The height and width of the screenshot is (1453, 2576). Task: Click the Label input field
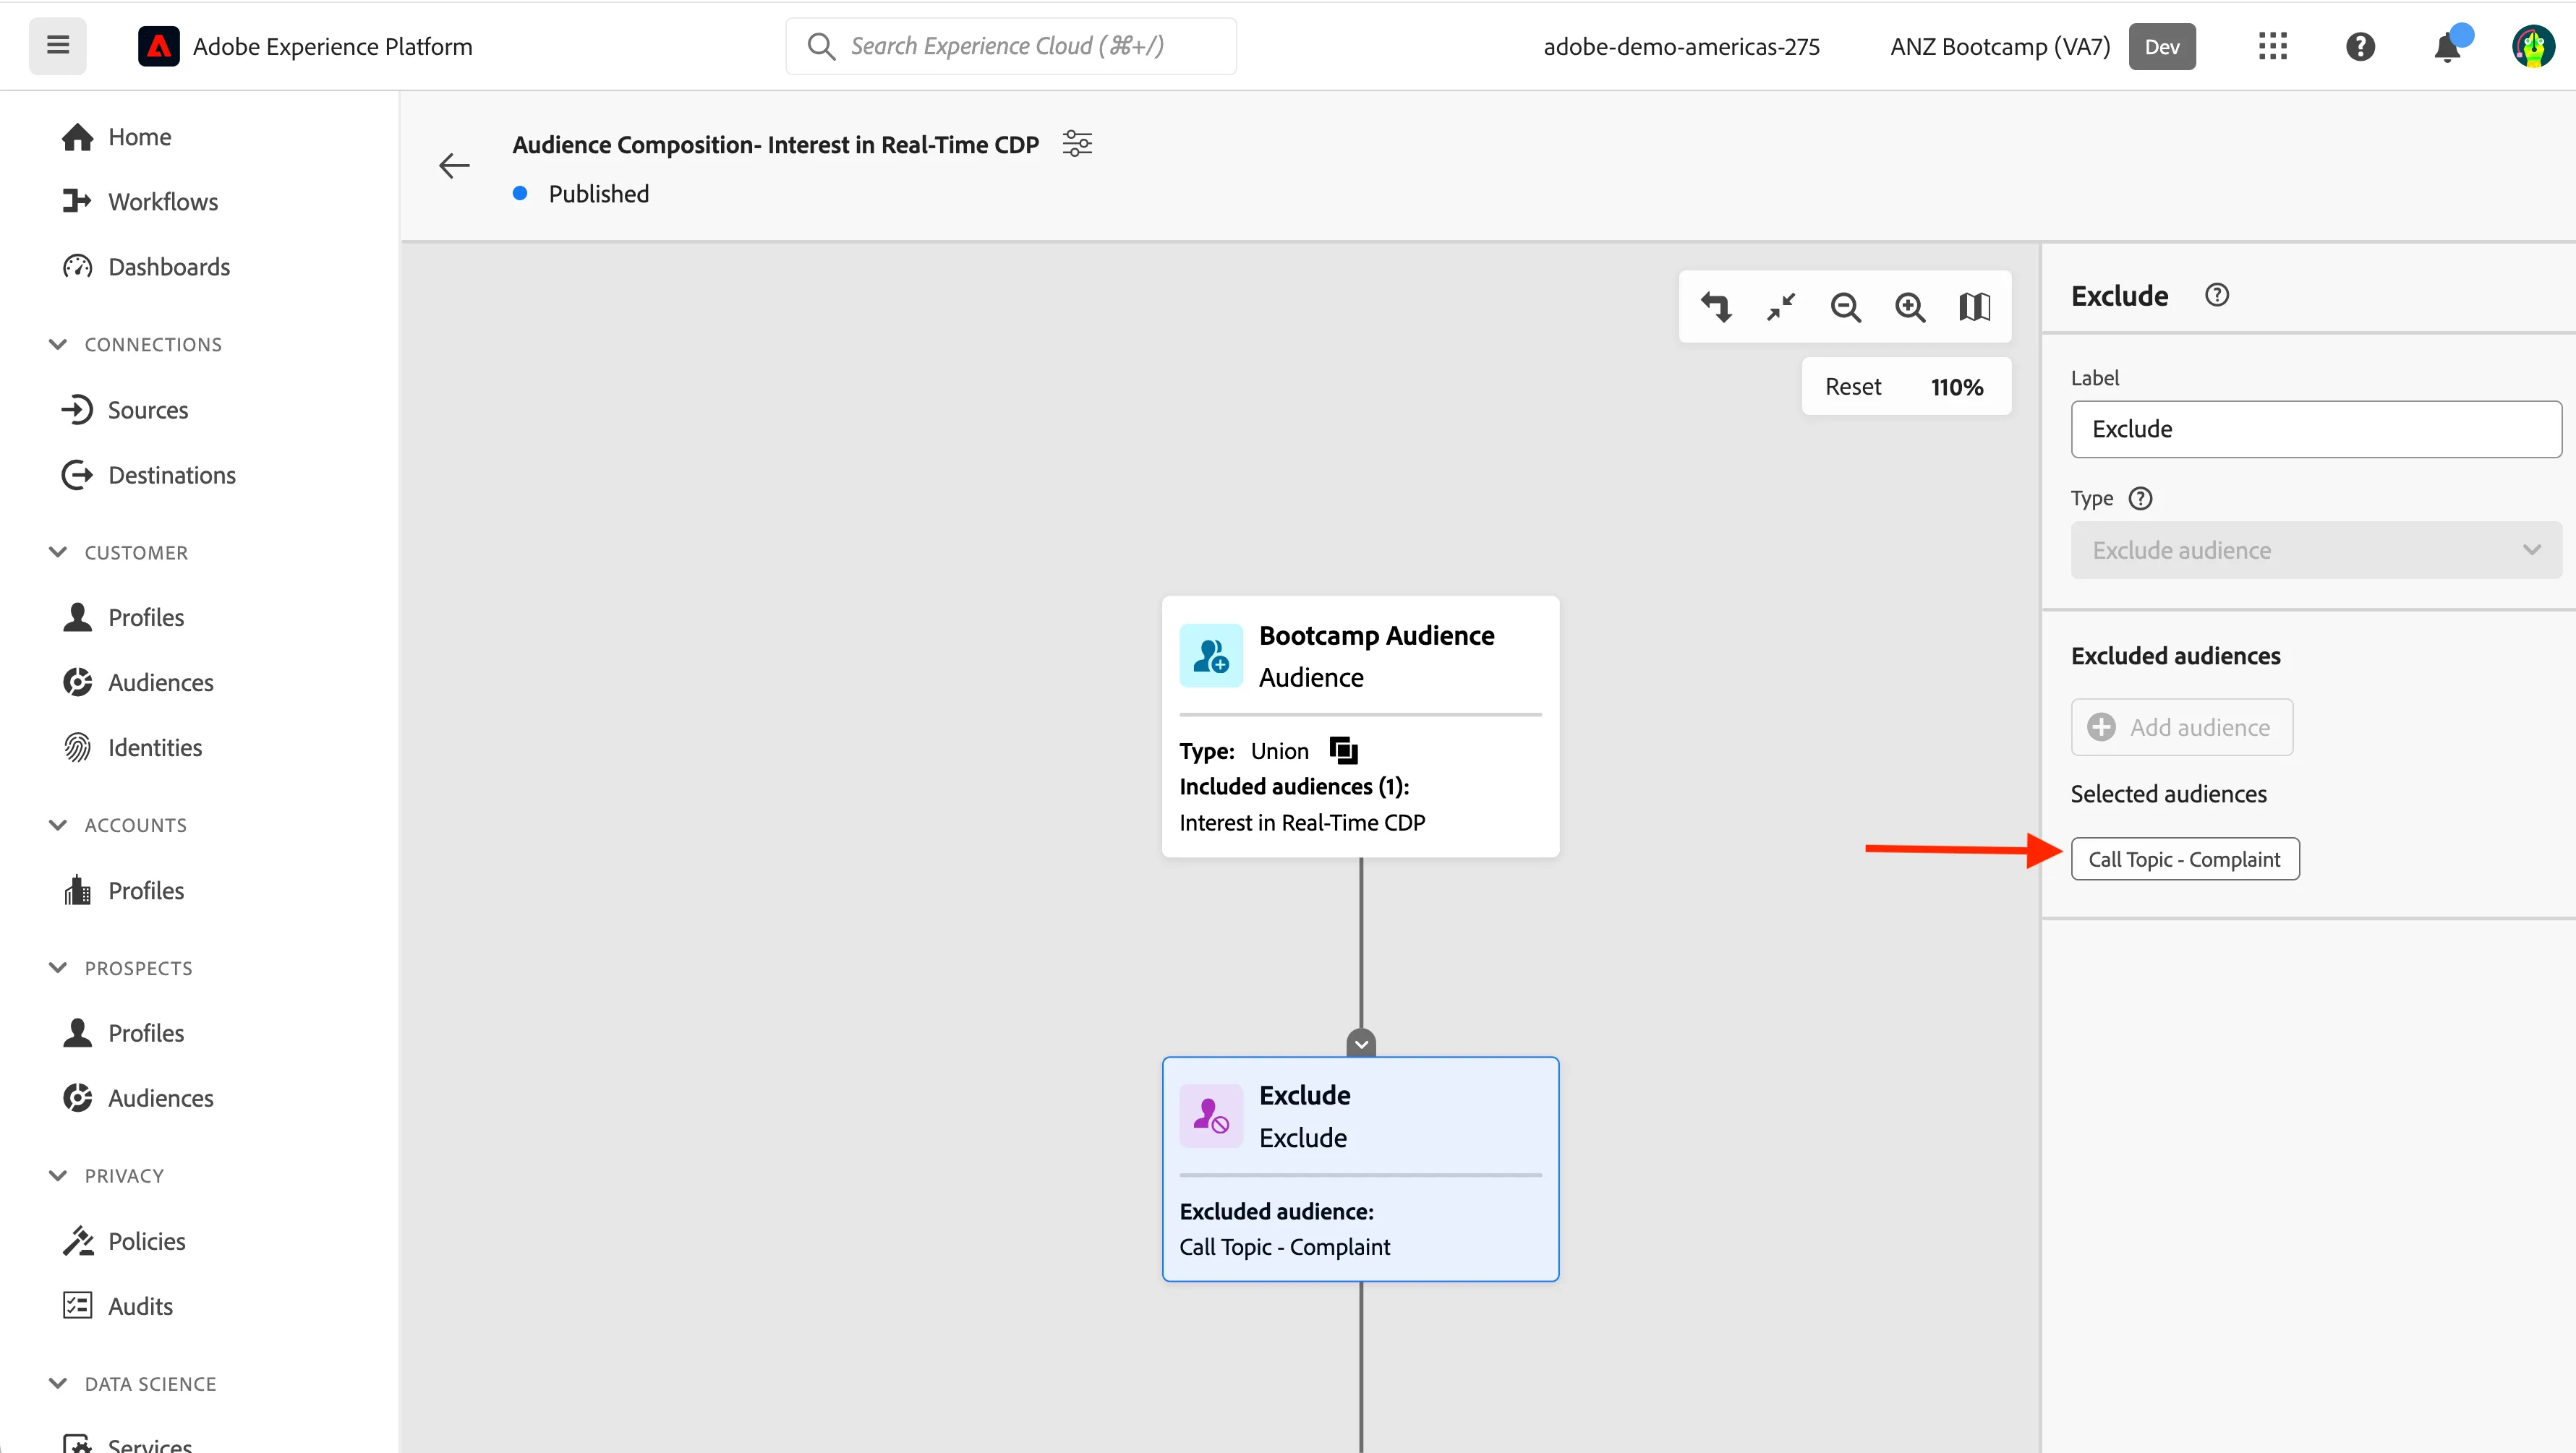click(2316, 429)
